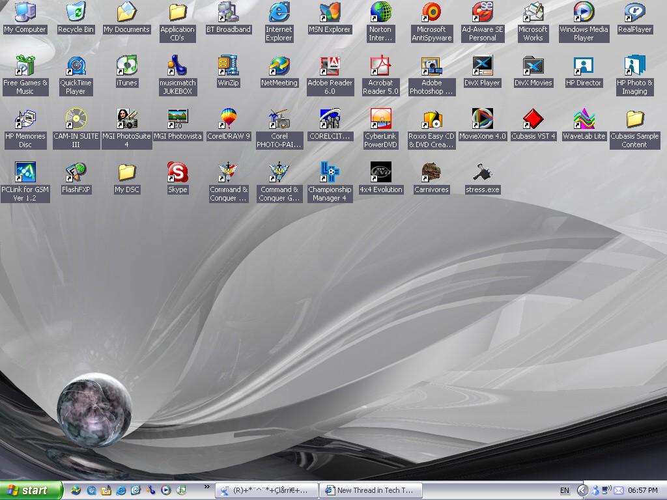
Task: Click the Windows Media Player desktop shortcut
Action: (x=584, y=13)
